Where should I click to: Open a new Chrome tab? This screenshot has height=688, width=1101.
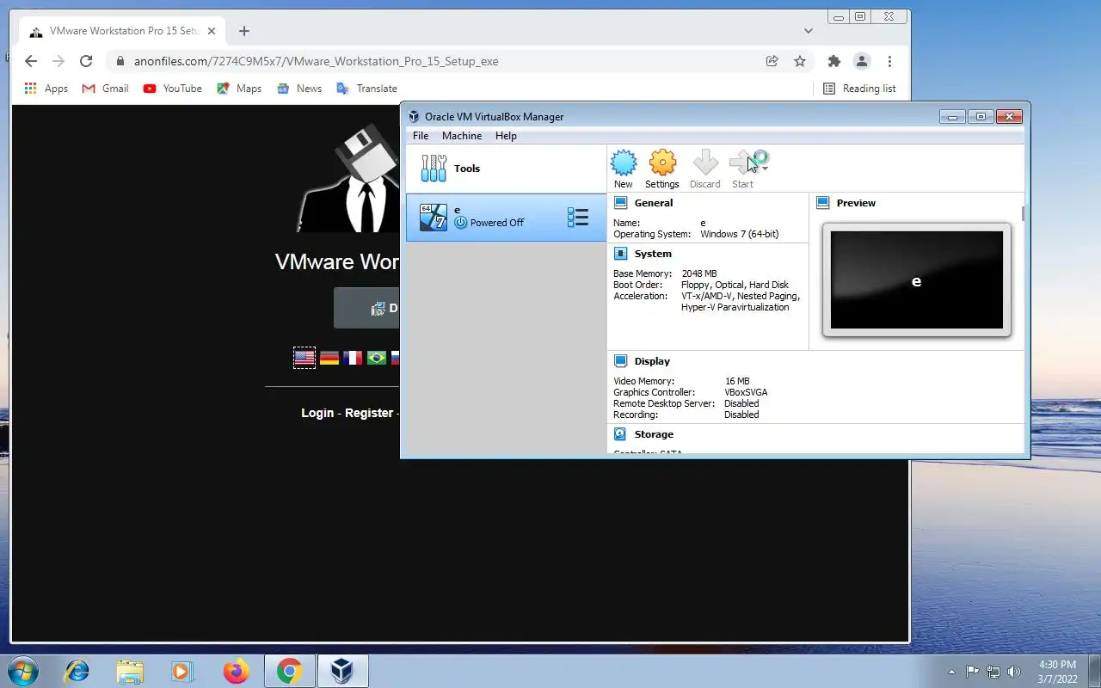[x=244, y=31]
